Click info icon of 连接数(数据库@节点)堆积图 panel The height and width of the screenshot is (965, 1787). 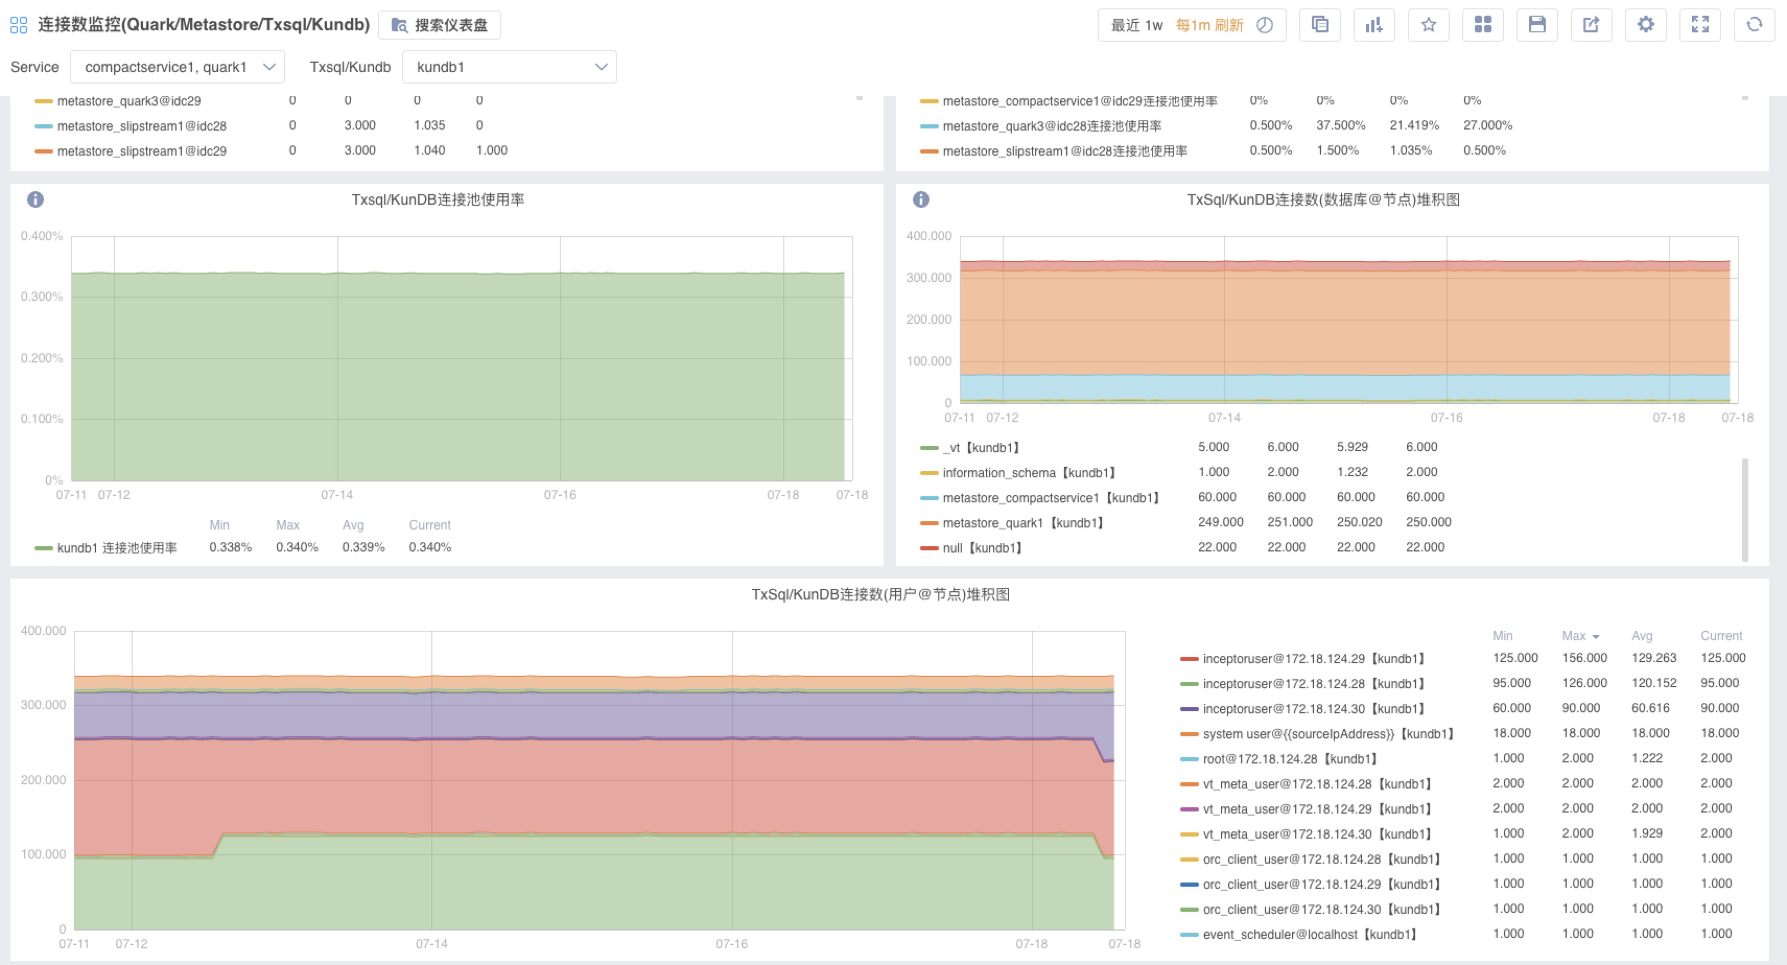(x=921, y=200)
